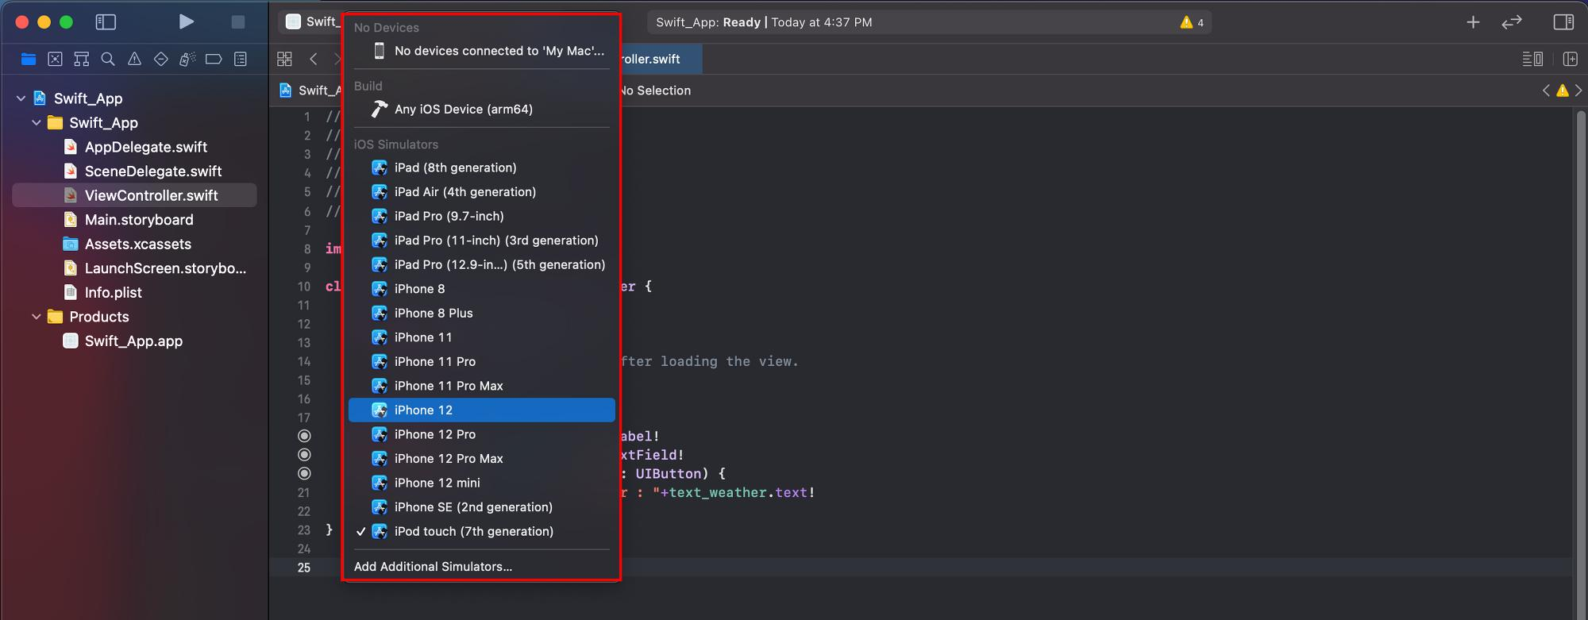Select iPad Pro (11-inch) (3rd generation)
1588x620 pixels.
tap(481, 241)
